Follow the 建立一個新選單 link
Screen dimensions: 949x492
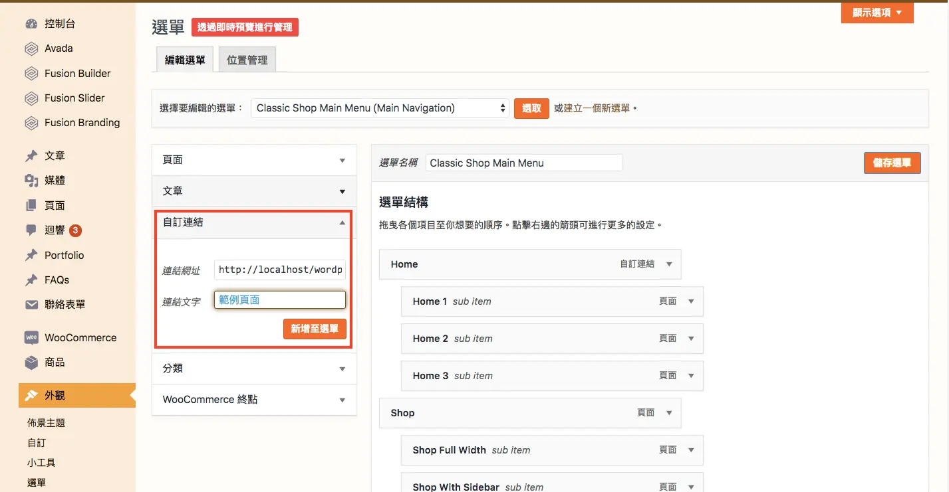tap(597, 108)
